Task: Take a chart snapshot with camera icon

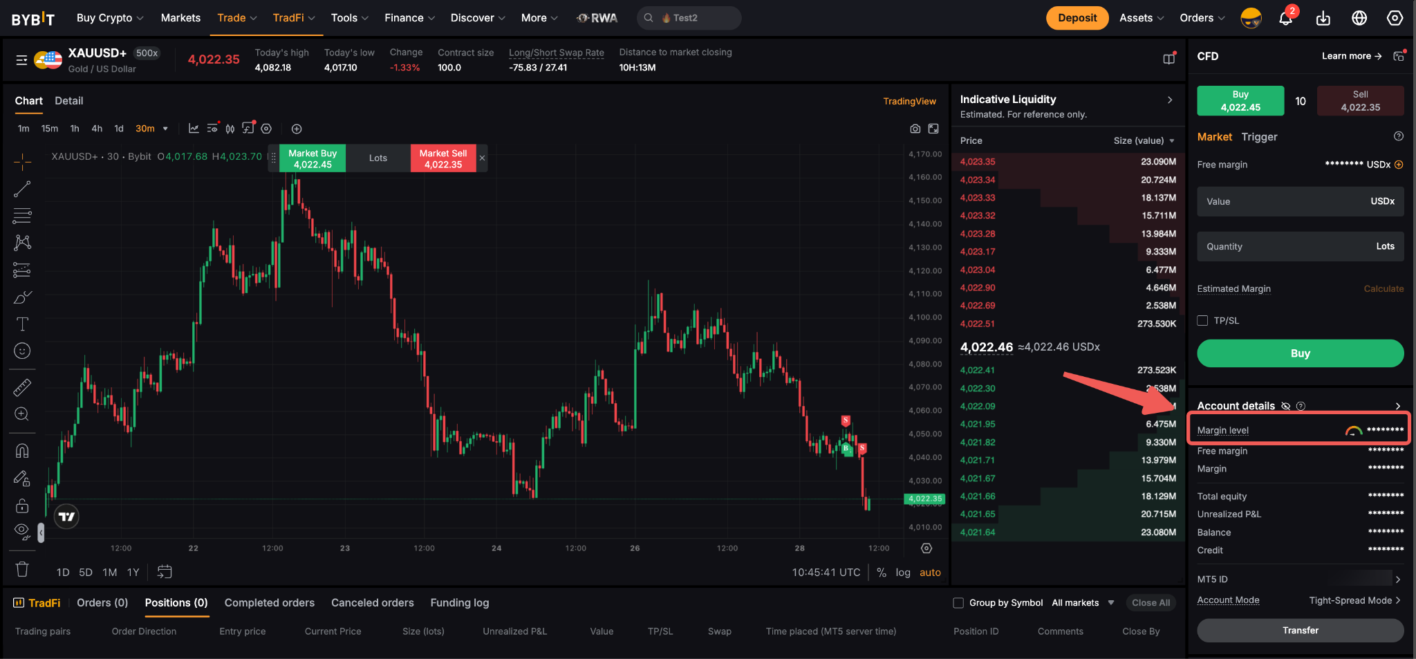Action: (x=915, y=129)
